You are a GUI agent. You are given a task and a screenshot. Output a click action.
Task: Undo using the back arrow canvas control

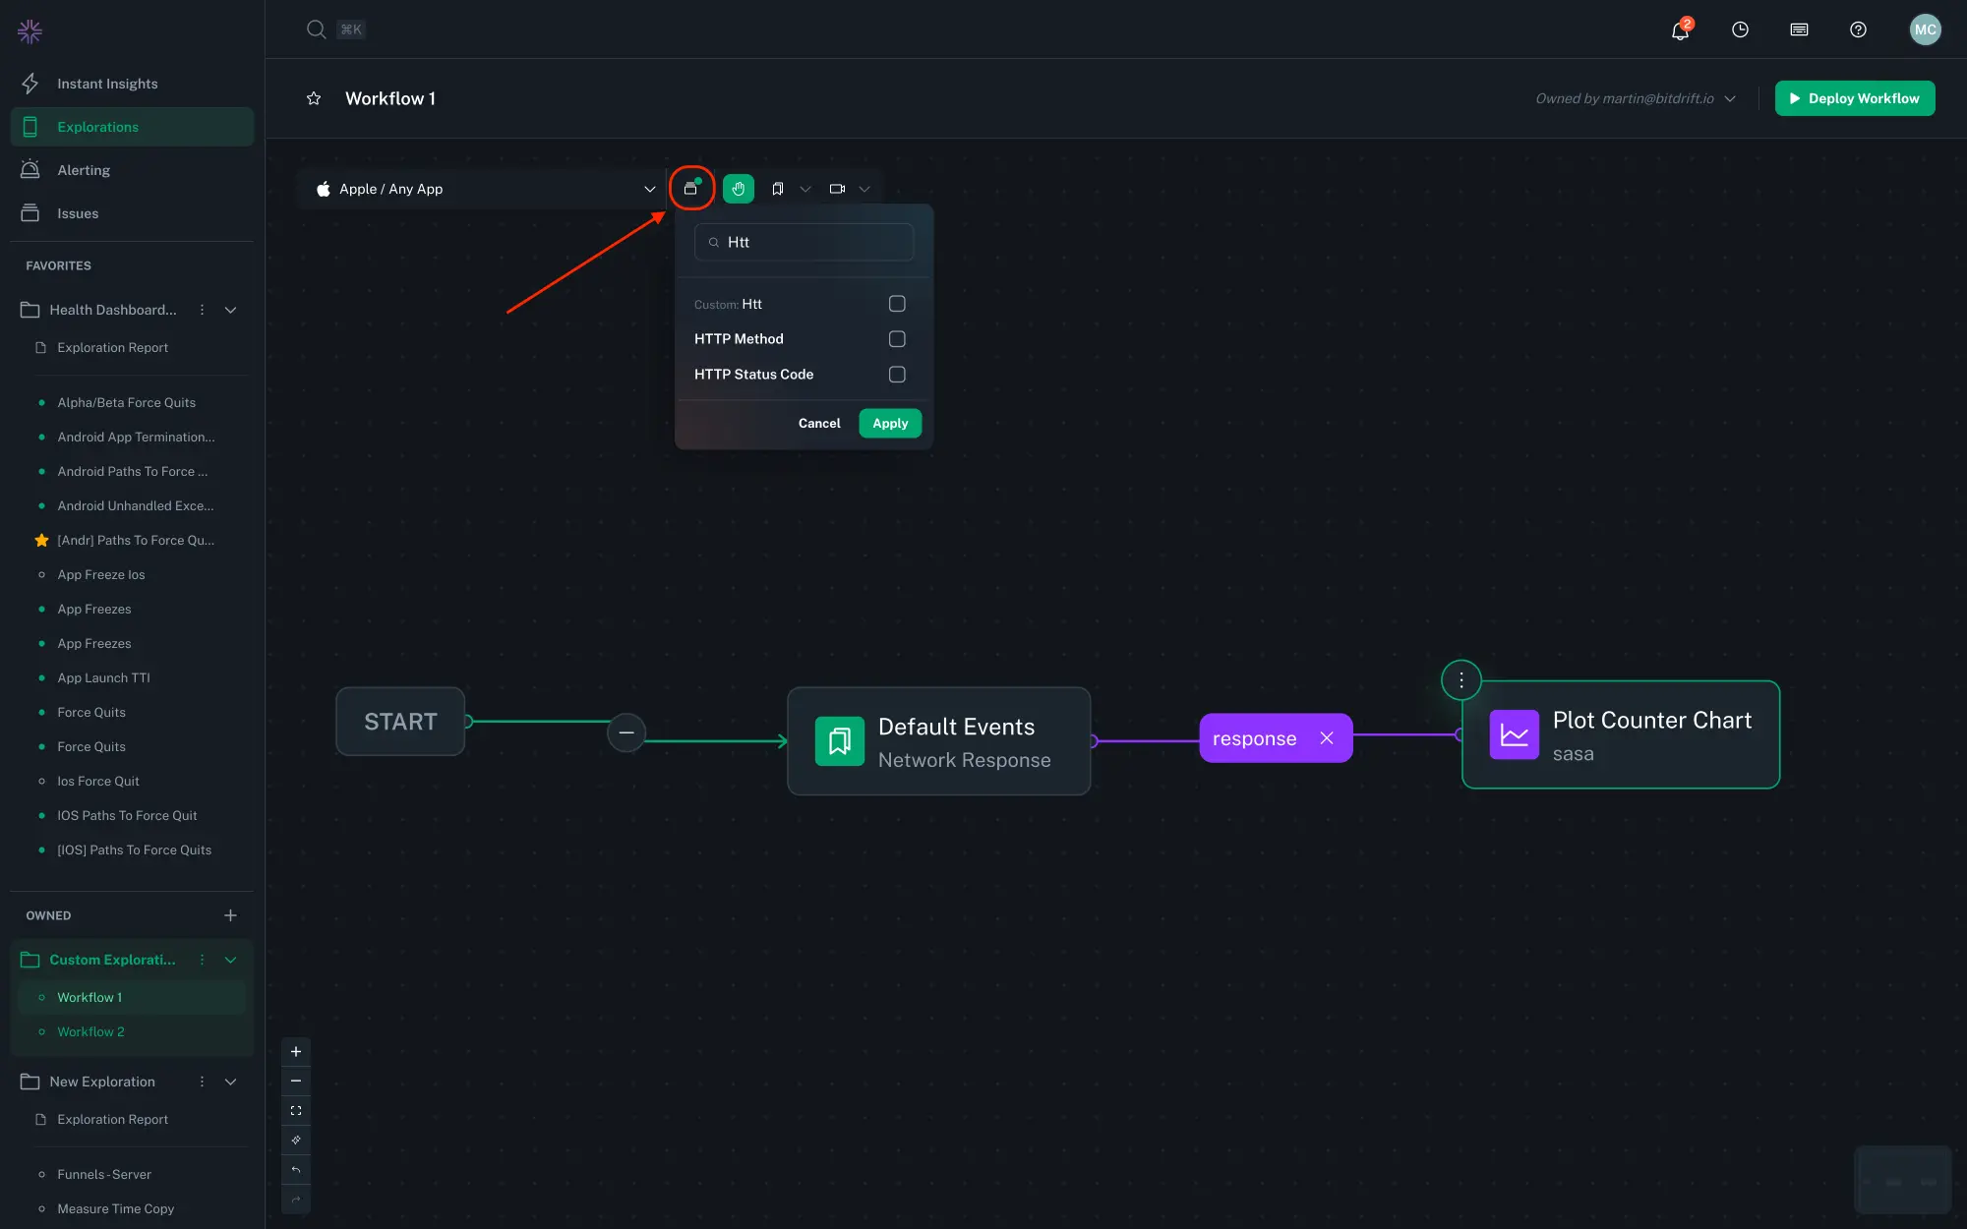point(296,1169)
